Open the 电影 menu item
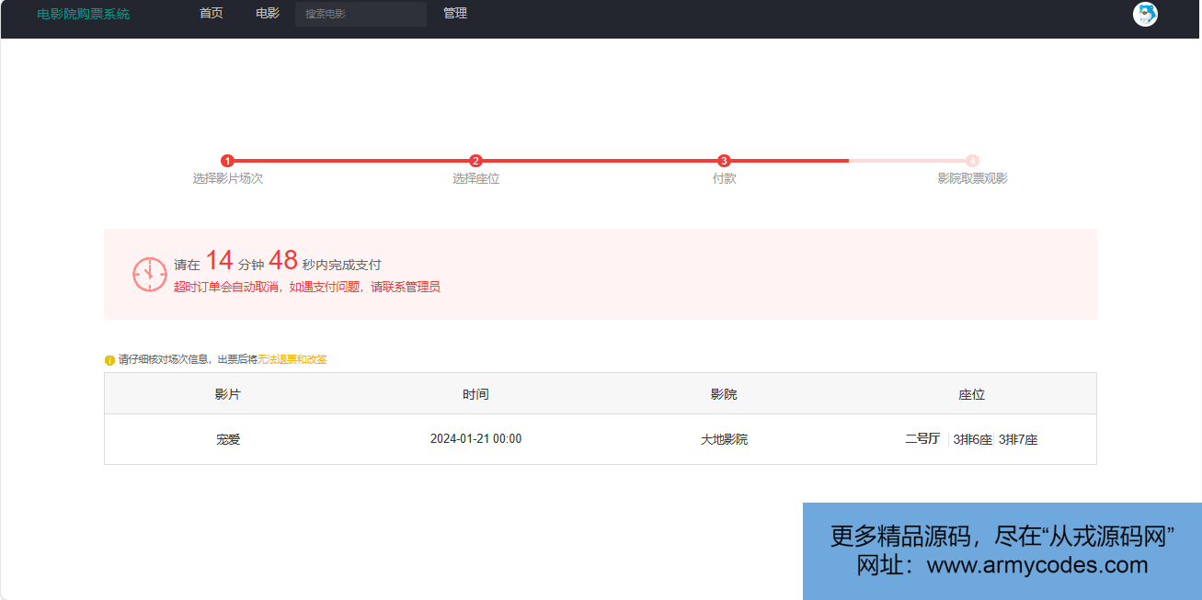This screenshot has width=1202, height=600. tap(268, 14)
